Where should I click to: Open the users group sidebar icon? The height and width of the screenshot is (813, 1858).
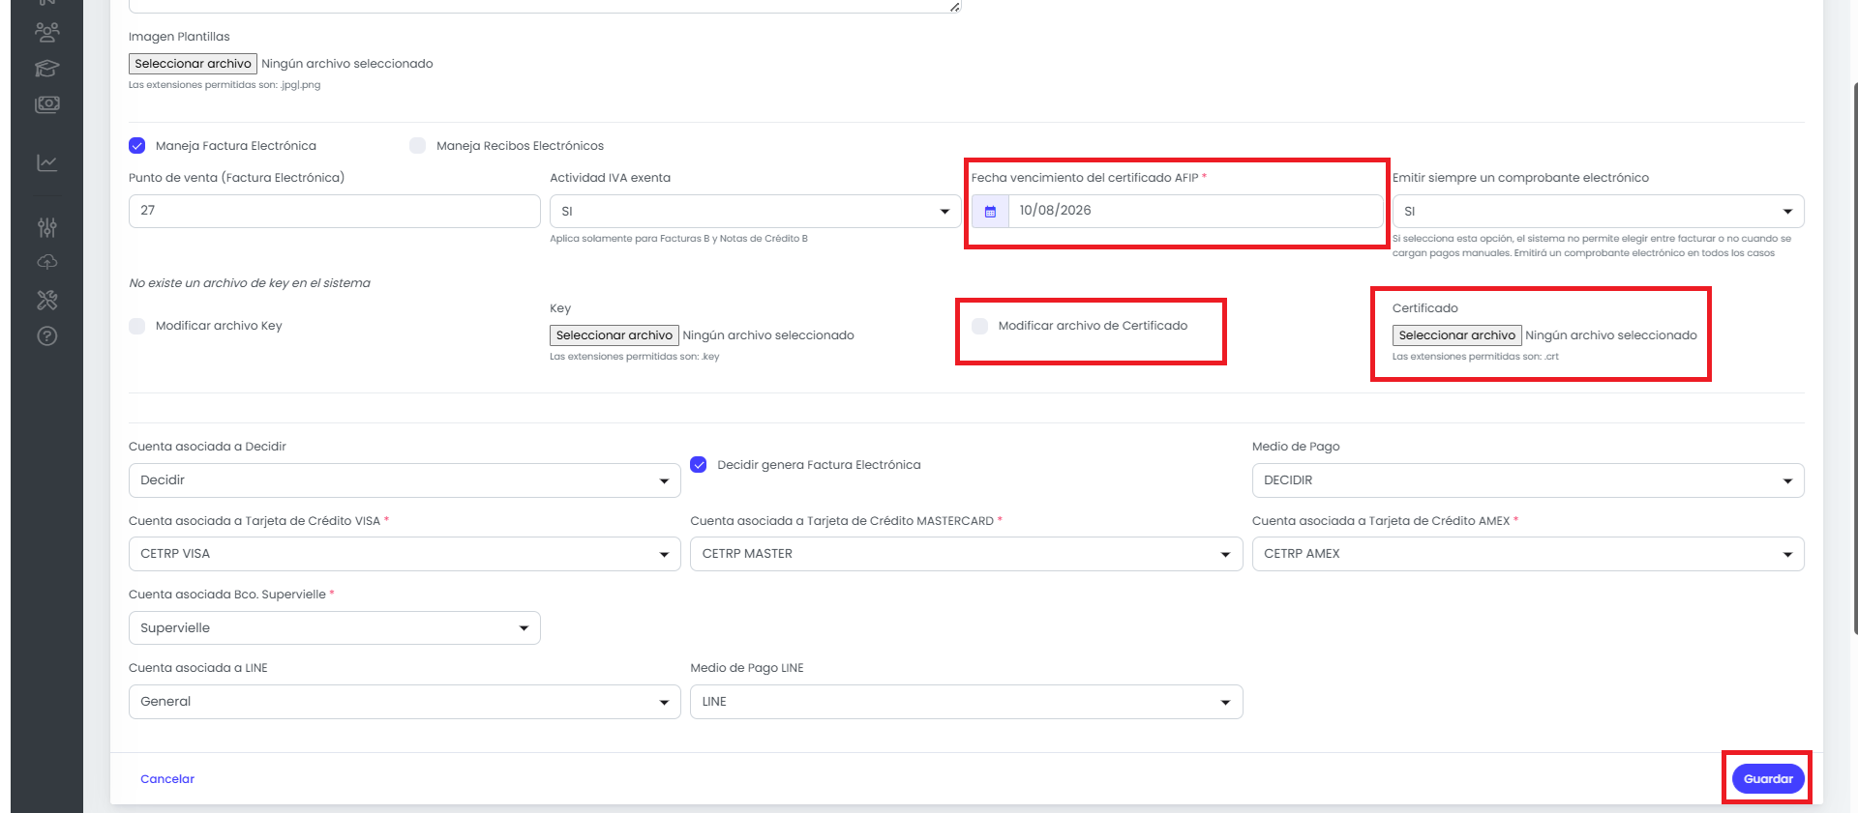[x=46, y=33]
